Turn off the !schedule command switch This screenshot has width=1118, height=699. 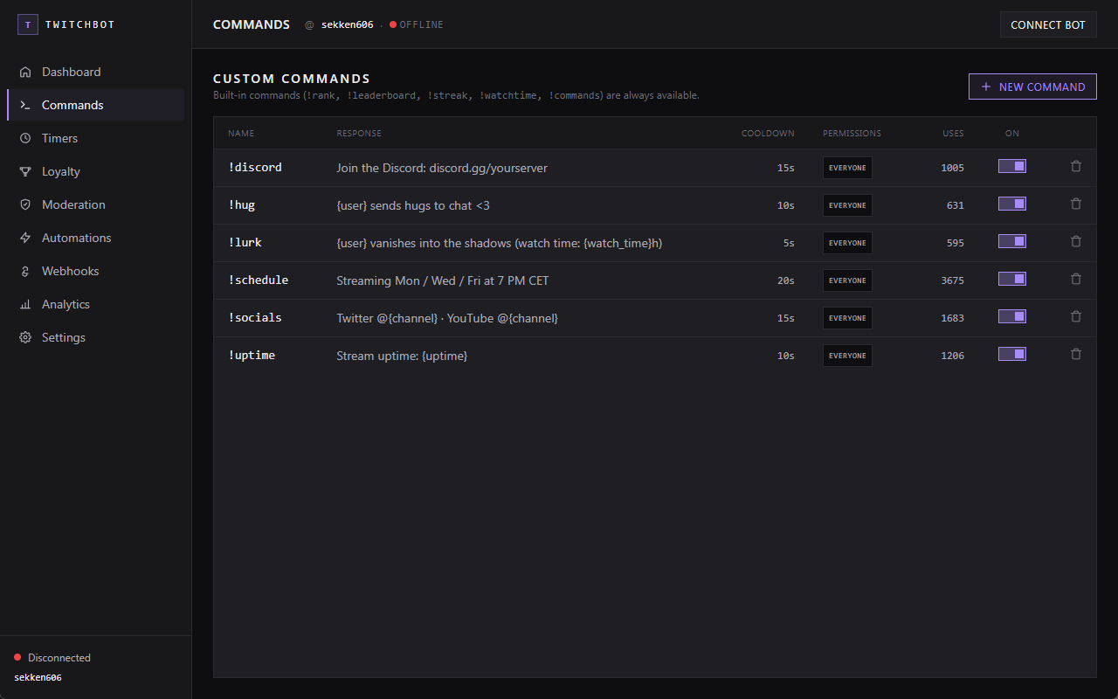tap(1012, 279)
